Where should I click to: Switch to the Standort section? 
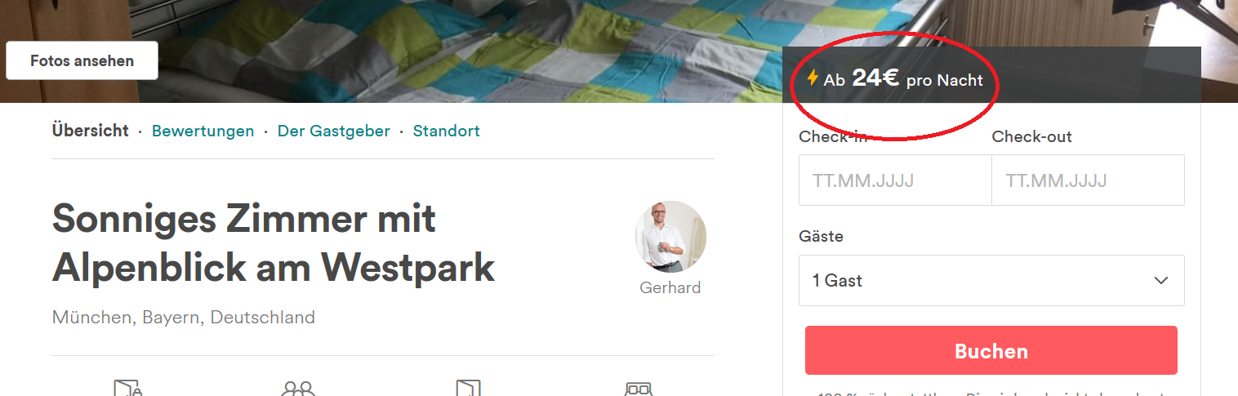tap(446, 131)
